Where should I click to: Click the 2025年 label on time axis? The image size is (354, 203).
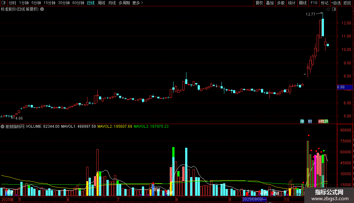[8, 199]
